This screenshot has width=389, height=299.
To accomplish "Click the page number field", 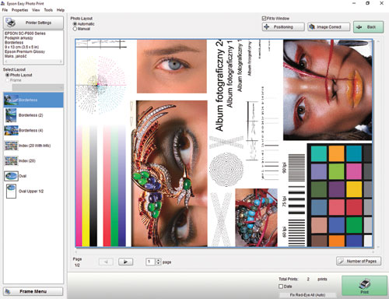I will (x=150, y=262).
